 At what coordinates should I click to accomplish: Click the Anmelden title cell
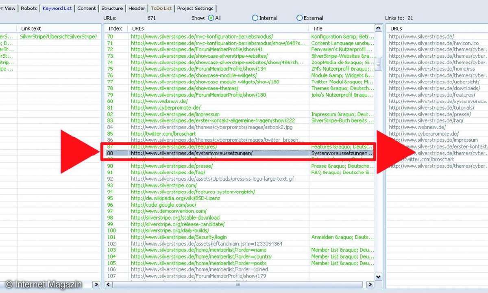point(342,237)
